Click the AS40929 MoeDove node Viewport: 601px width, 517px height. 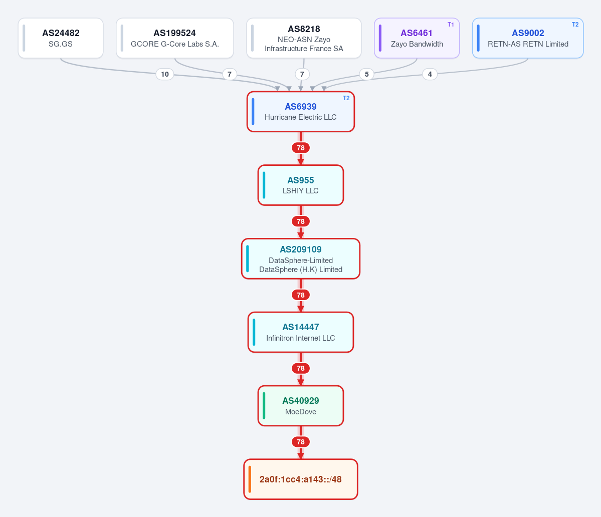pyautogui.click(x=301, y=406)
